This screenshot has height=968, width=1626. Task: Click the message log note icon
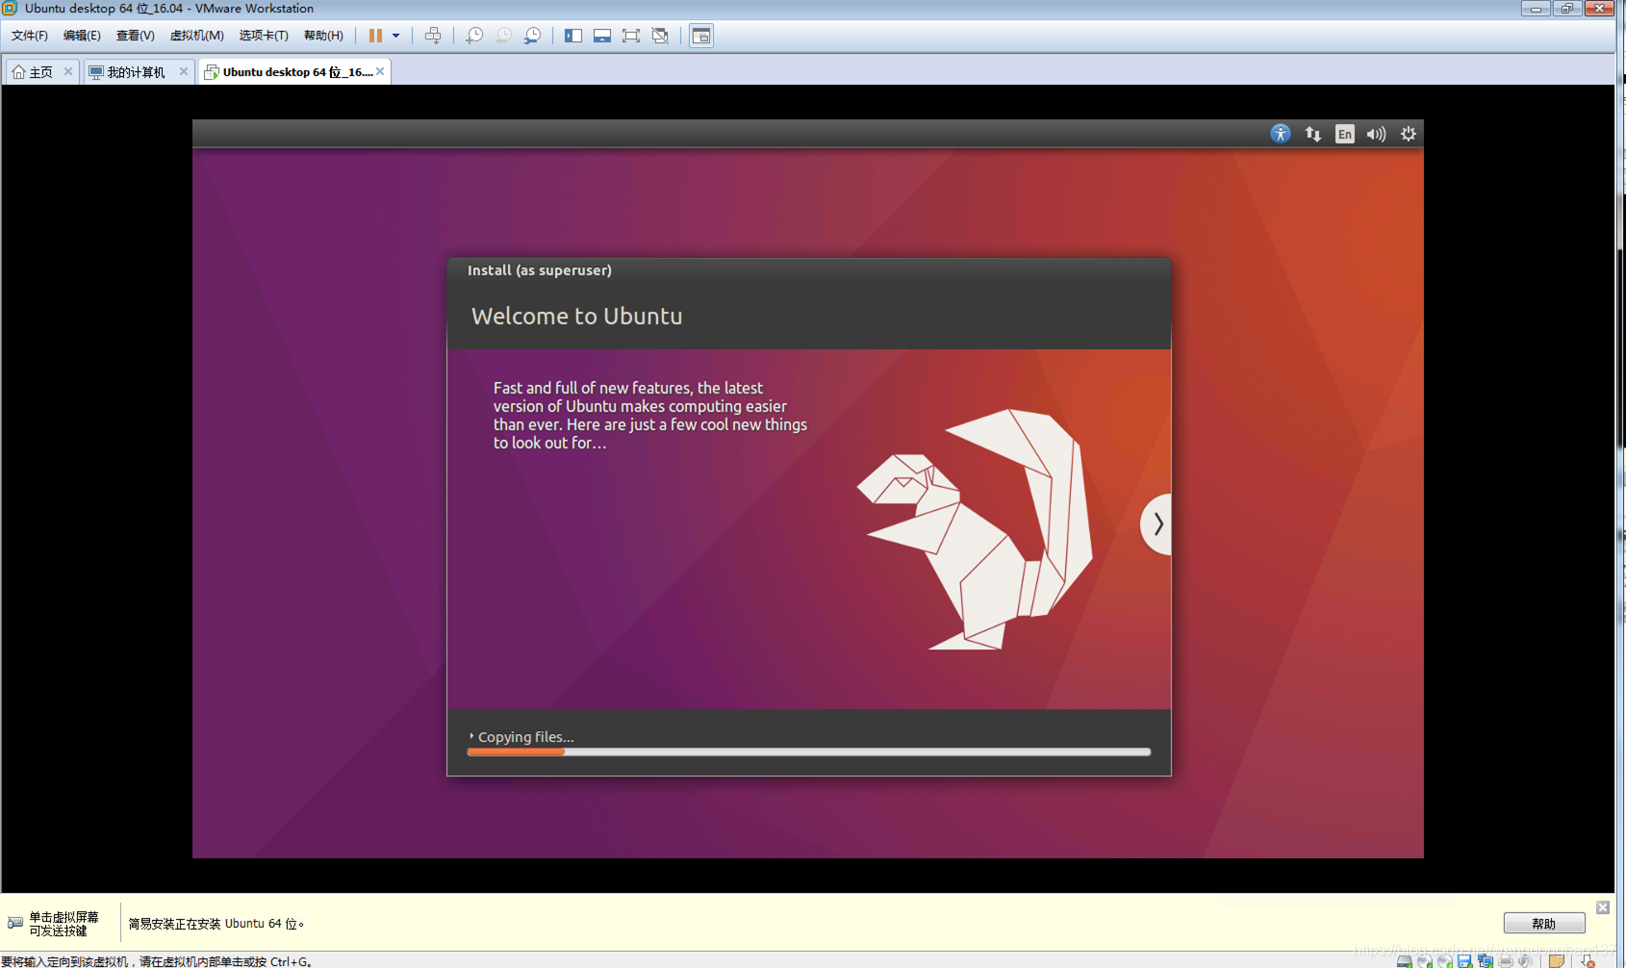1556,961
